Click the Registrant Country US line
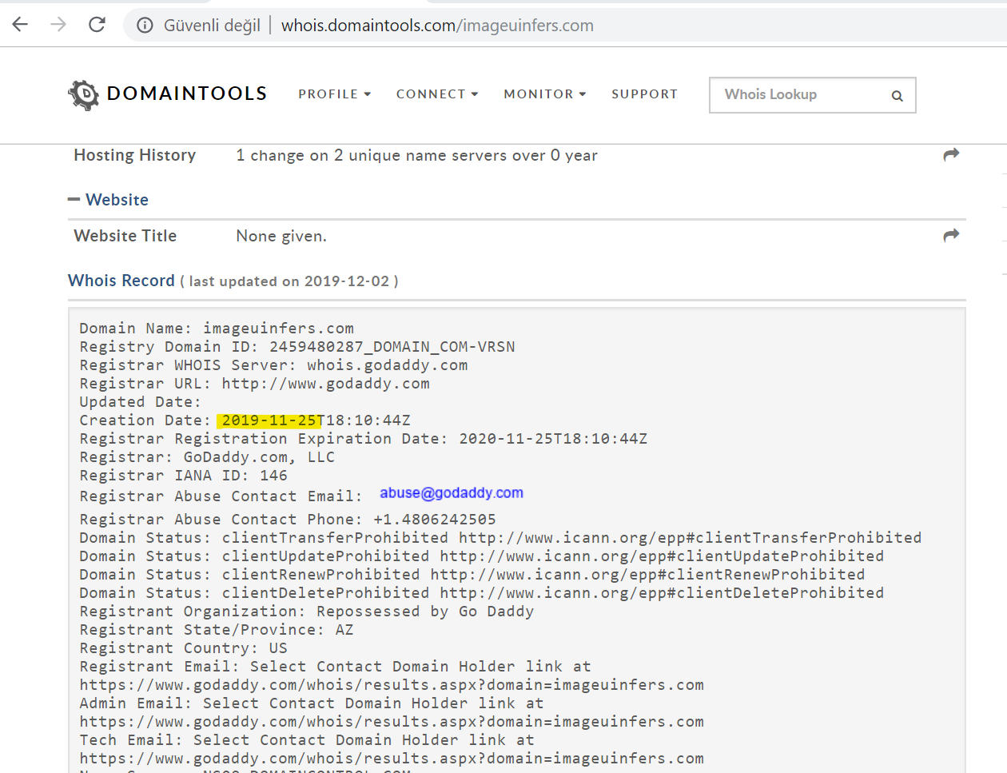 pos(183,648)
